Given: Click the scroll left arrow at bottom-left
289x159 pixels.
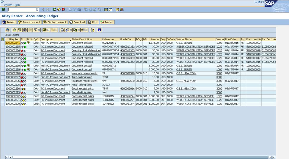Looking at the screenshot, I should 7,157.
